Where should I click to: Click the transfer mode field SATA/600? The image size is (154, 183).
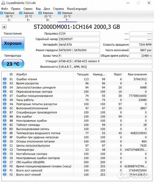[x=79, y=50]
